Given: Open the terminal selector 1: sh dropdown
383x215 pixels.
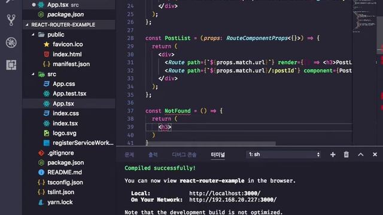Looking at the screenshot, I should coord(283,154).
